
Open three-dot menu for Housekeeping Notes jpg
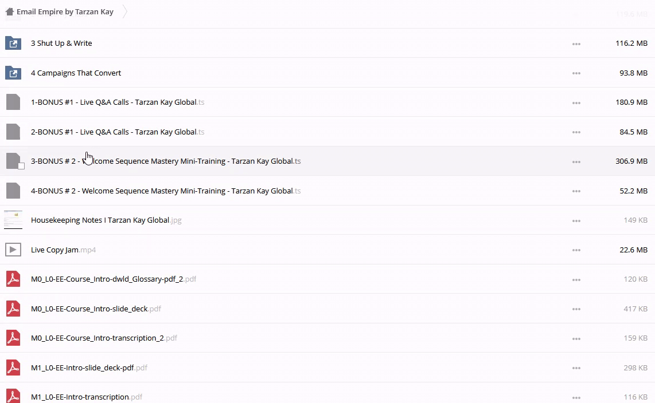click(576, 220)
